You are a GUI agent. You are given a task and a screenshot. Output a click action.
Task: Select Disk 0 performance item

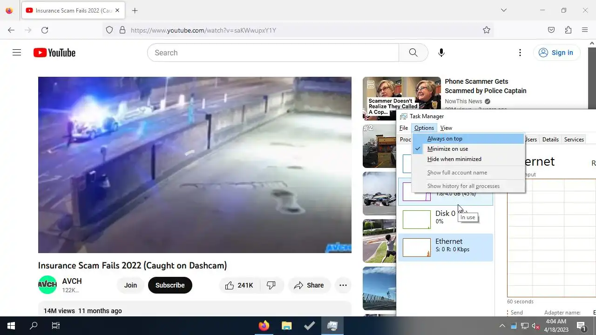click(446, 219)
